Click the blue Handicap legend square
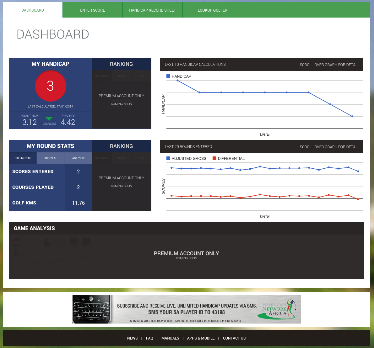This screenshot has height=348, width=374. pos(168,76)
